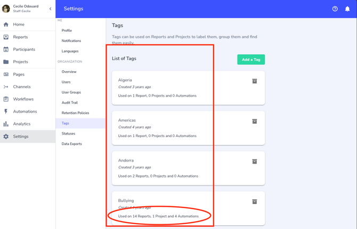Select Audit Trail in the settings menu

(70, 103)
